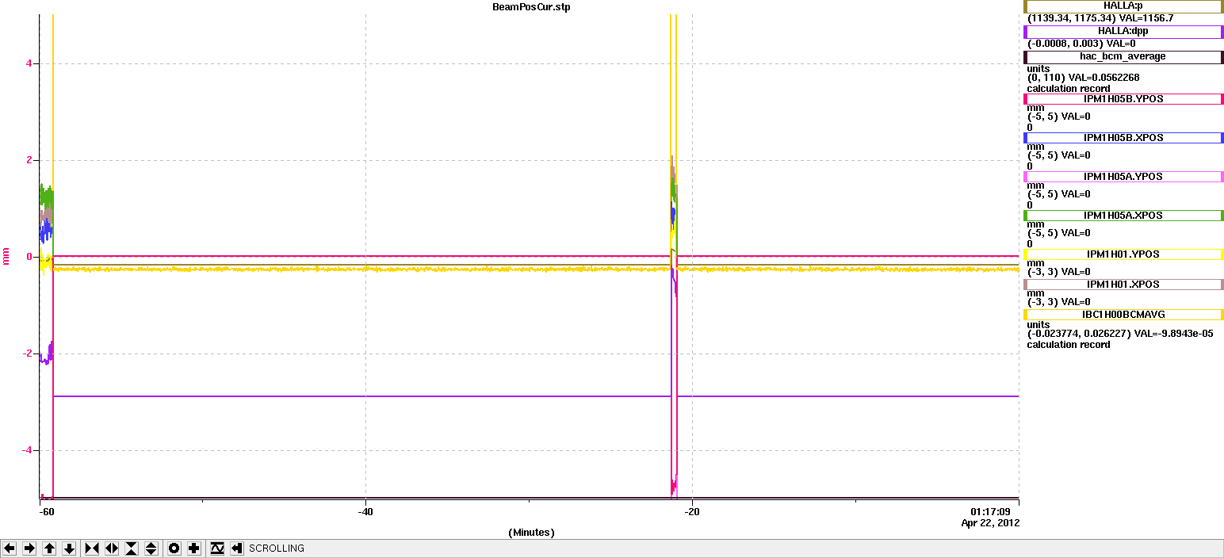Select the IPM1H01.YPOS legend entry
The height and width of the screenshot is (558, 1224).
click(x=1123, y=254)
